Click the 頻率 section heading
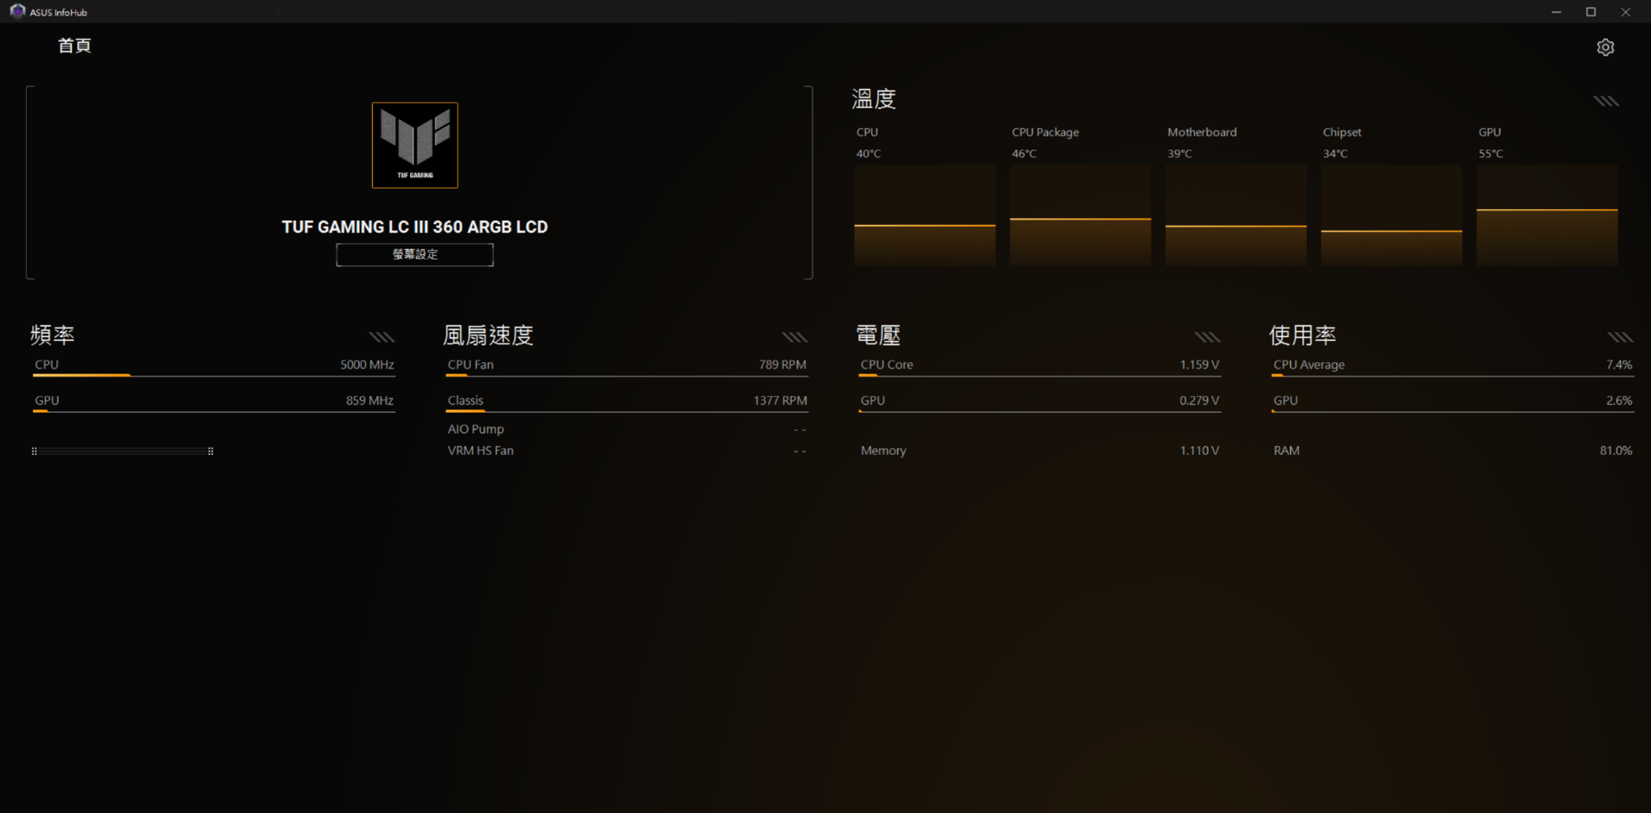This screenshot has width=1651, height=813. click(x=52, y=335)
